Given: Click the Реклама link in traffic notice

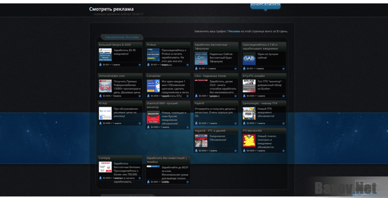Looking at the screenshot, I should click(x=233, y=31).
